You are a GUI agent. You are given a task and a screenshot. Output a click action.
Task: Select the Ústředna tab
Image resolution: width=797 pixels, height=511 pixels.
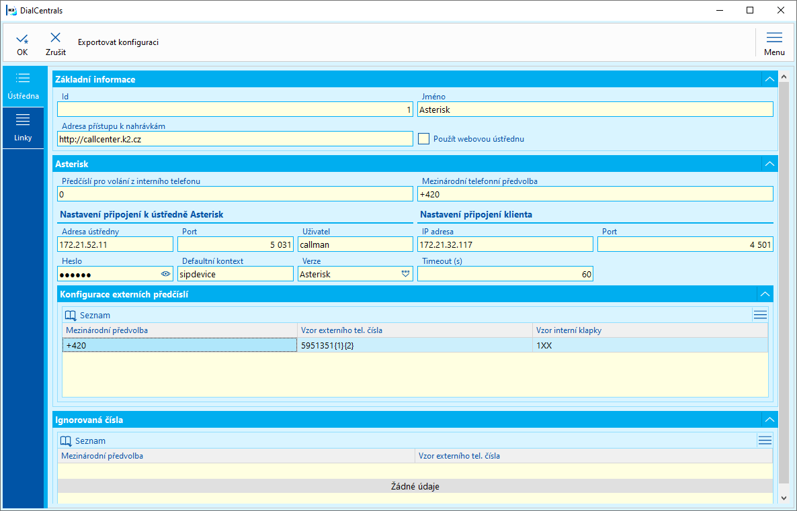23,86
